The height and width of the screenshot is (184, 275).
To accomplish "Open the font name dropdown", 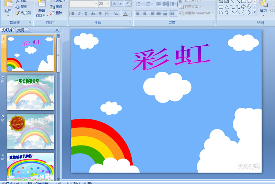I will tap(96, 4).
